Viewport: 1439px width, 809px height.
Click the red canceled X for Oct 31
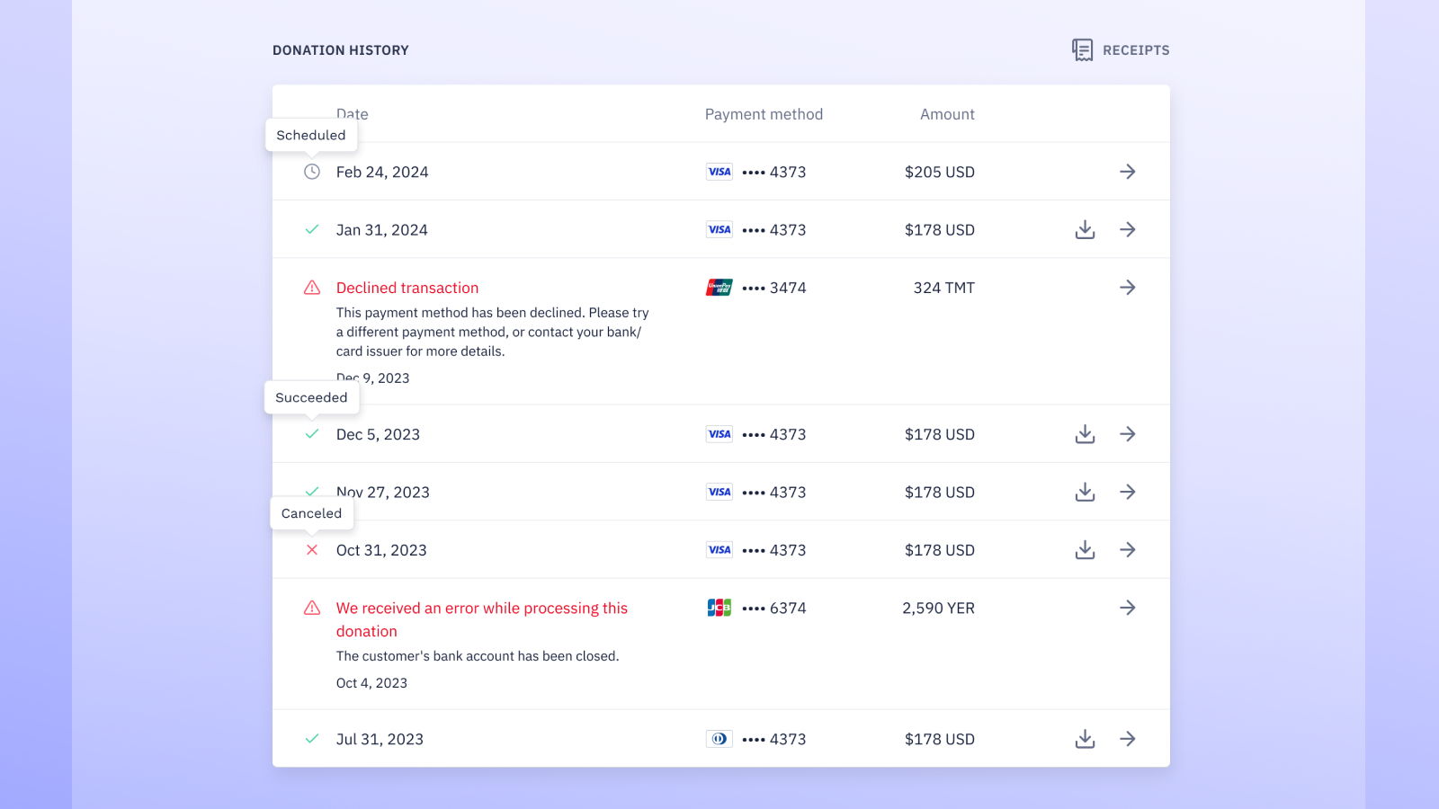pos(312,550)
